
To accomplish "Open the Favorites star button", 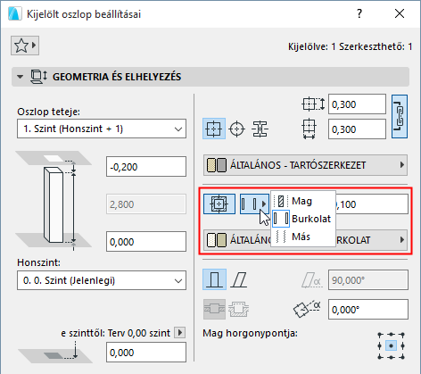I will (x=25, y=46).
